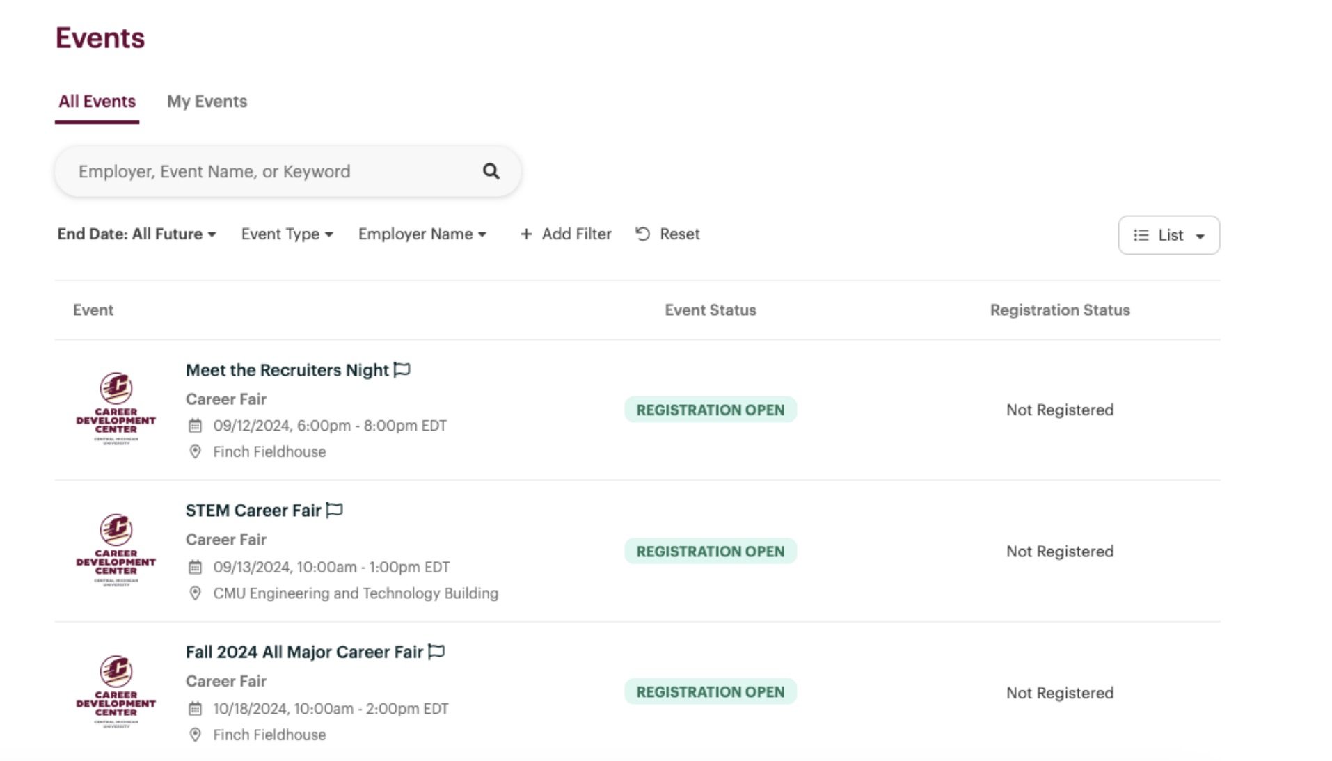Click the search magnifier icon
Viewport: 1332px width, 761px height.
pyautogui.click(x=491, y=170)
